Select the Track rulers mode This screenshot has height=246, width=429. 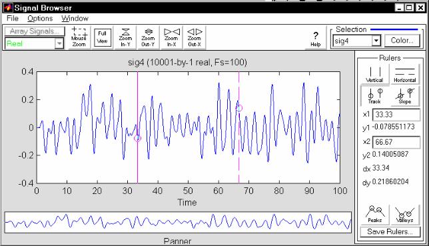pyautogui.click(x=374, y=95)
